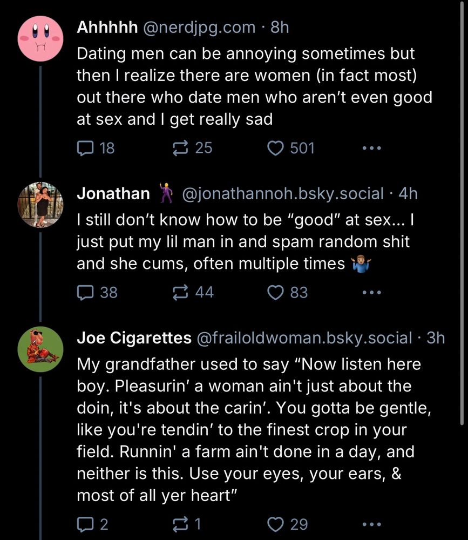
Task: Open more options on Joe Cigarettes' post
Action: tap(372, 524)
